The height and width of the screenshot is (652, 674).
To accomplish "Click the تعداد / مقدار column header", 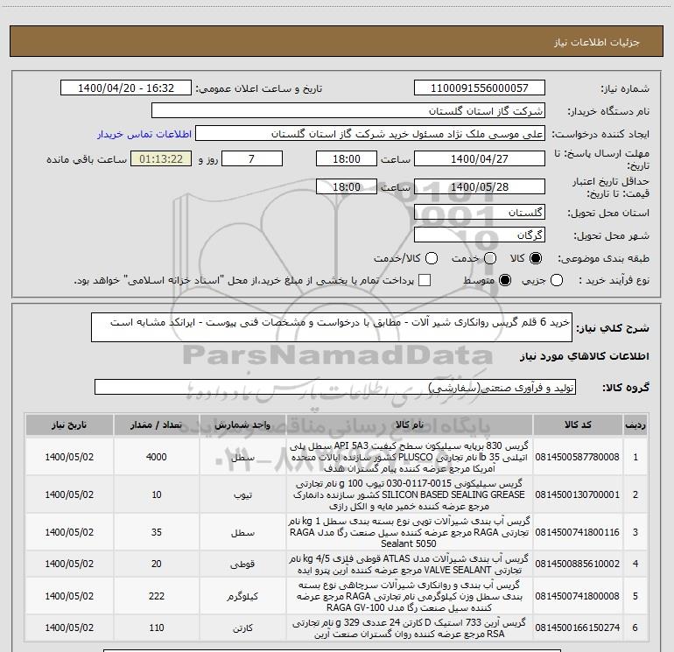I will pyautogui.click(x=156, y=424).
